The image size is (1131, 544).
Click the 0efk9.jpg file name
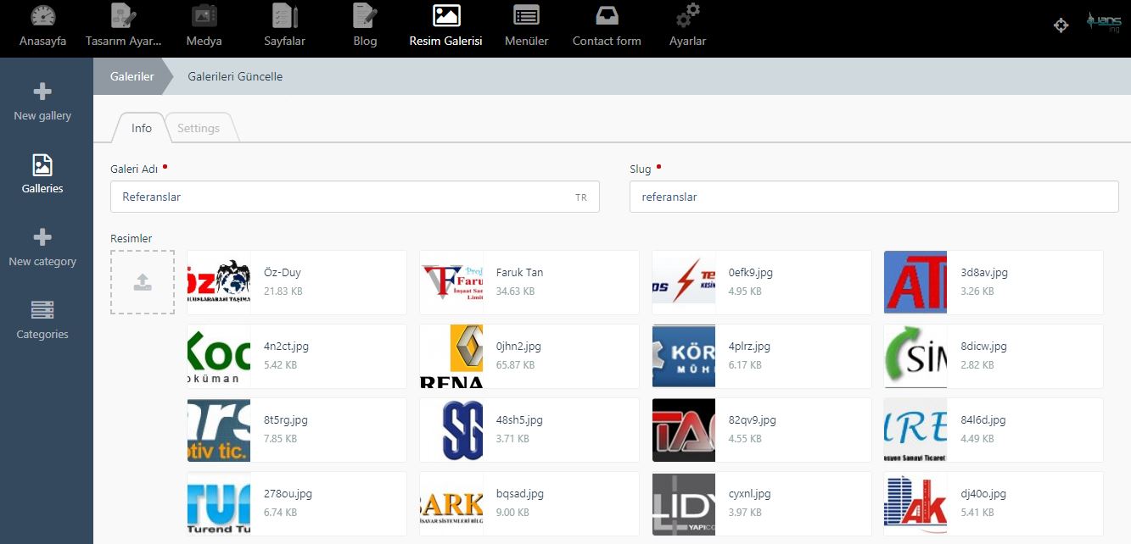751,273
